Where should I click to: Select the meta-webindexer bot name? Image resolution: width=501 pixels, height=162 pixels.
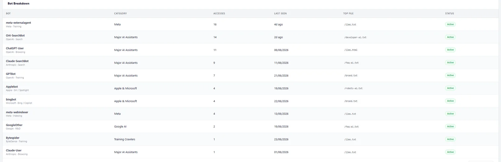[17, 112]
